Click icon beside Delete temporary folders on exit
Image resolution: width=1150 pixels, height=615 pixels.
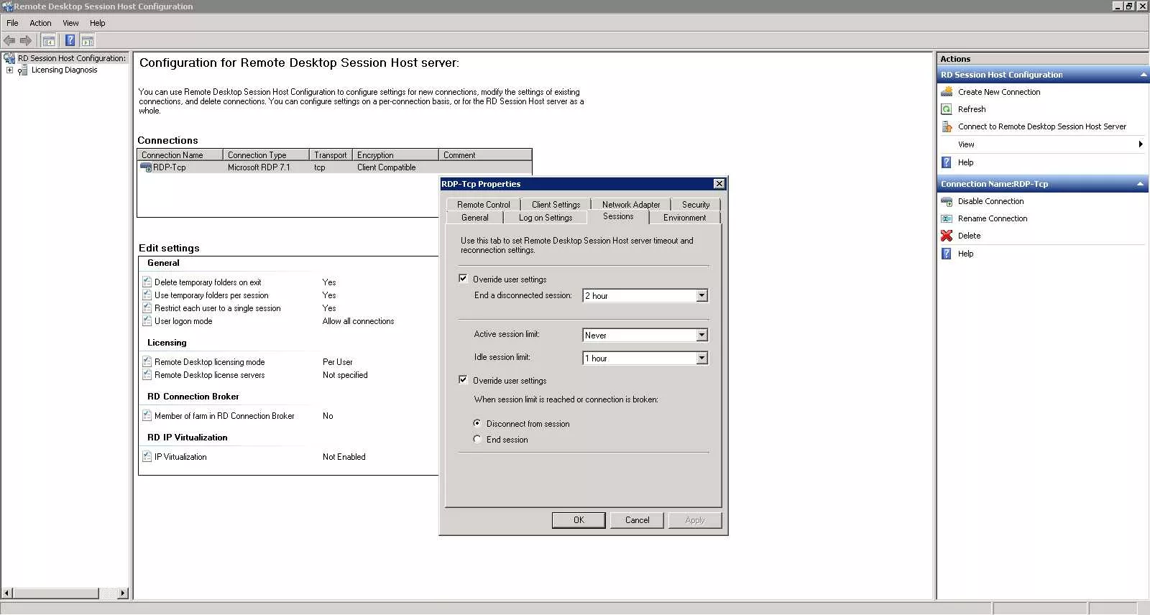point(147,282)
